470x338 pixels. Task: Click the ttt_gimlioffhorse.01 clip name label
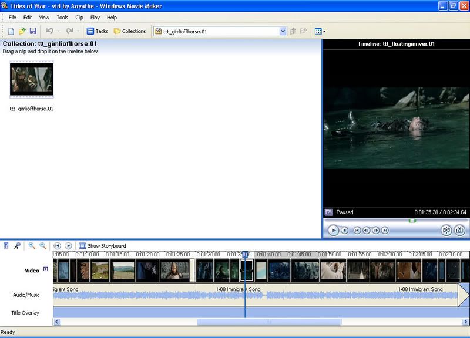point(31,109)
